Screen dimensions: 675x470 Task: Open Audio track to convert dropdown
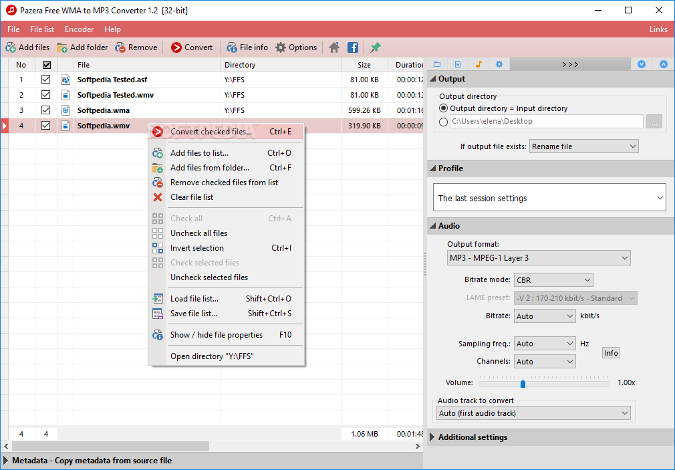(533, 413)
